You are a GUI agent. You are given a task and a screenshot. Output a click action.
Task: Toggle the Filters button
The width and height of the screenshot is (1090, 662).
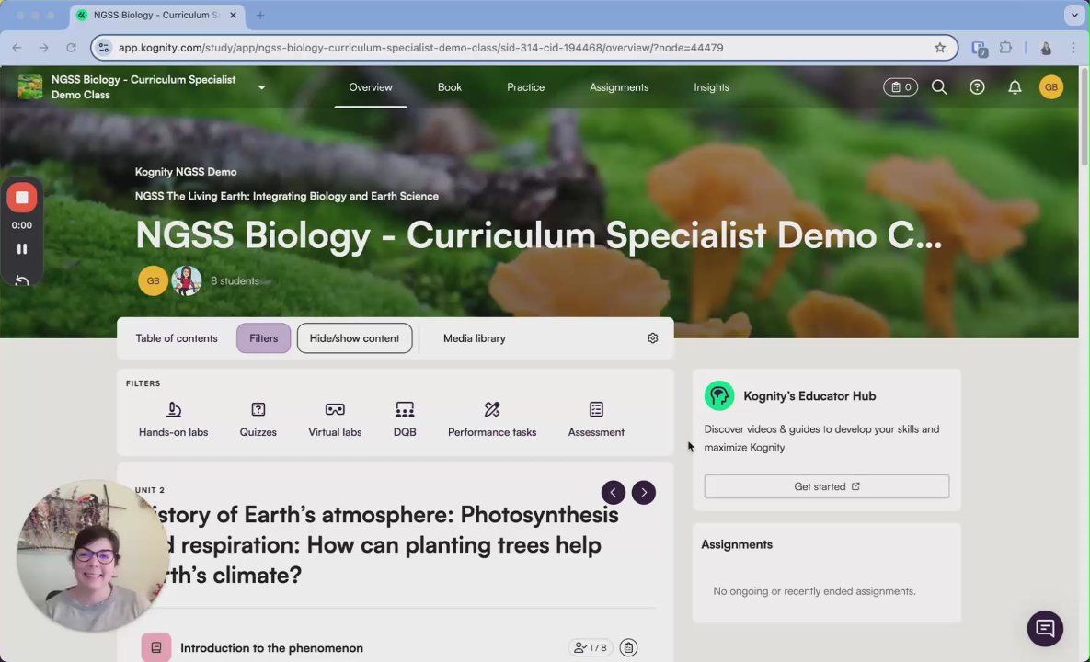[x=263, y=338]
